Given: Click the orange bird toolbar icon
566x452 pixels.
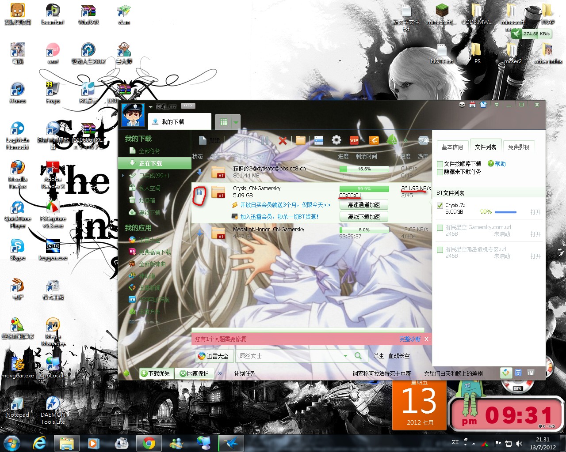Looking at the screenshot, I should 374,140.
